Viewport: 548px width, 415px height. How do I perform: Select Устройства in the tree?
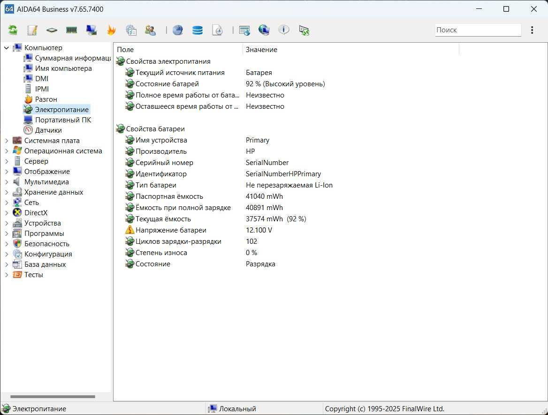(x=42, y=223)
